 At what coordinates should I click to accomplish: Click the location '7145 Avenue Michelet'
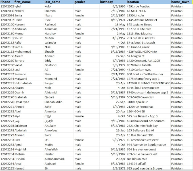pyautogui.click(x=142, y=20)
